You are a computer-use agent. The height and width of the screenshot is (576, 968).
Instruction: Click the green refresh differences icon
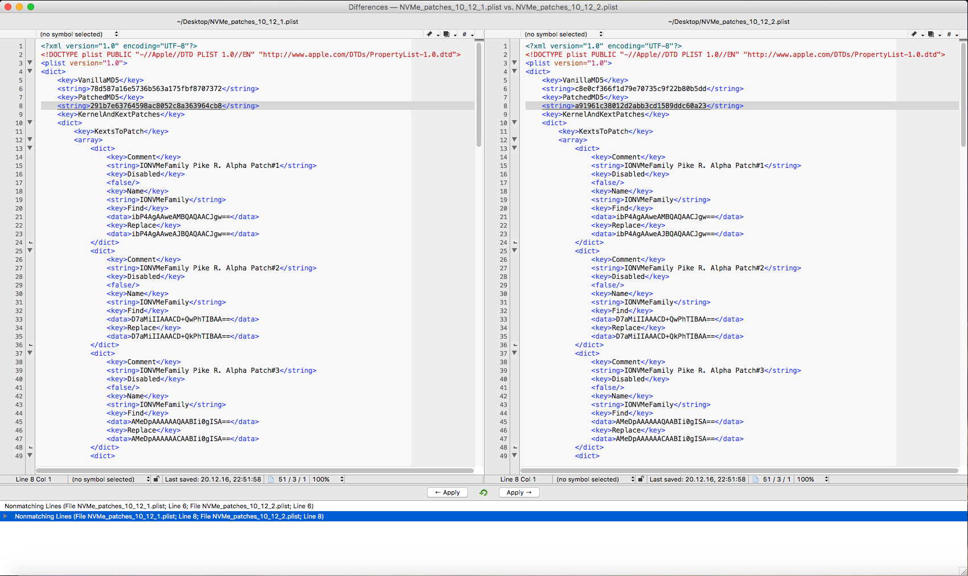coord(483,493)
